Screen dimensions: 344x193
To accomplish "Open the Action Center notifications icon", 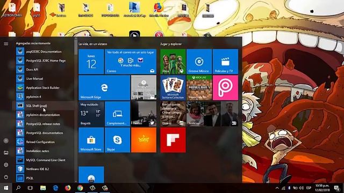I will [x=337, y=188].
